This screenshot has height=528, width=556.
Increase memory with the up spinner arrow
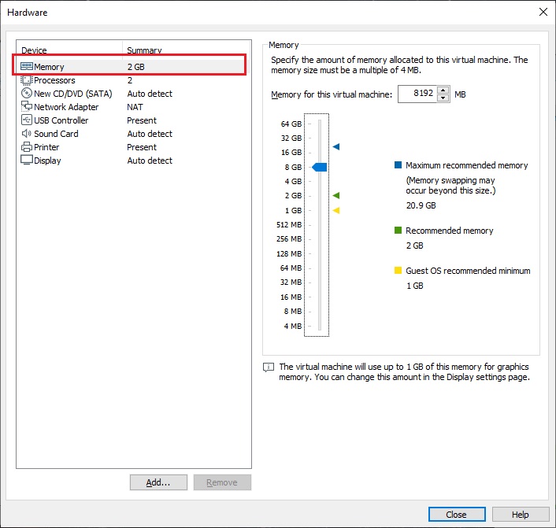(443, 90)
